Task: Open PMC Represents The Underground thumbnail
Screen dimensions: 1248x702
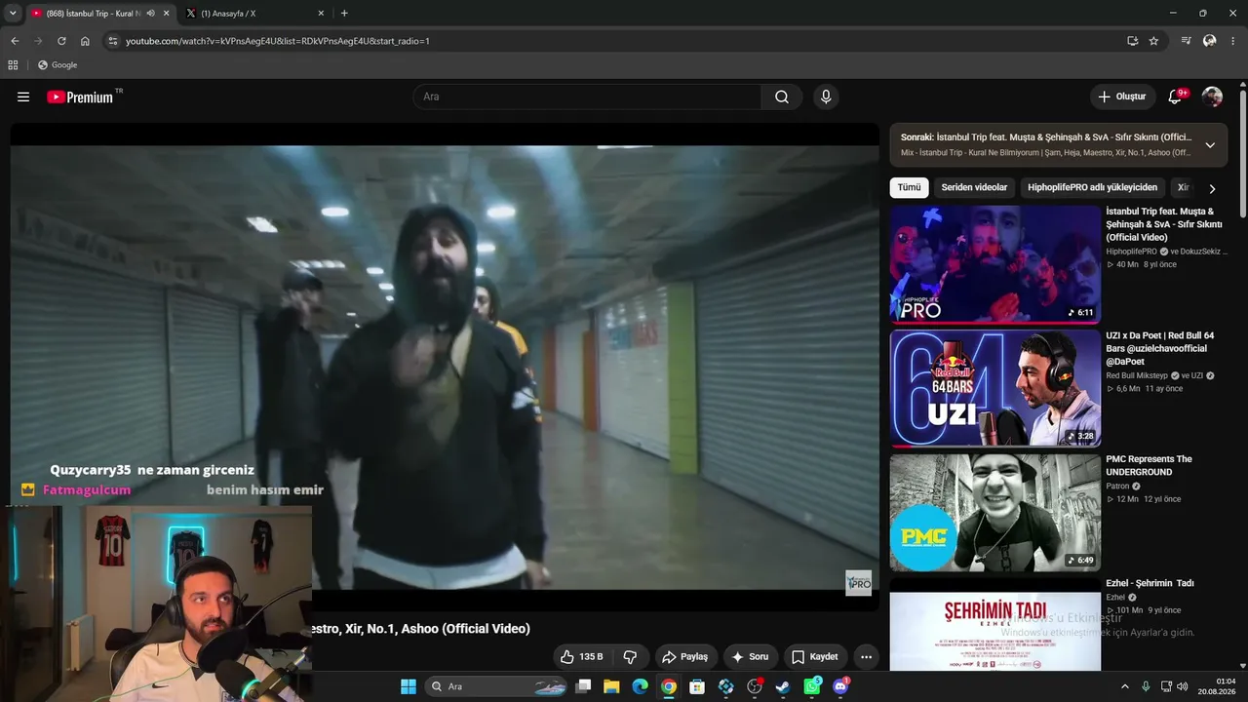Action: pyautogui.click(x=995, y=512)
